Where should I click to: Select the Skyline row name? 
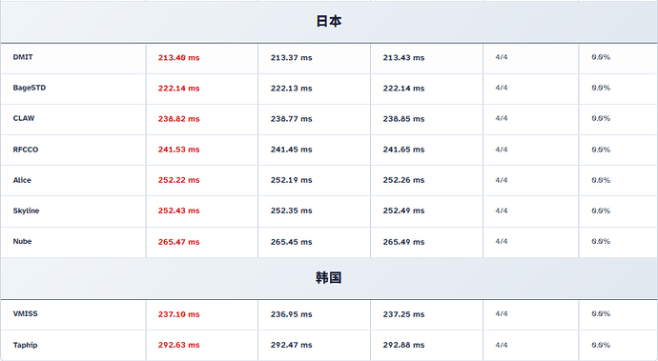[26, 211]
